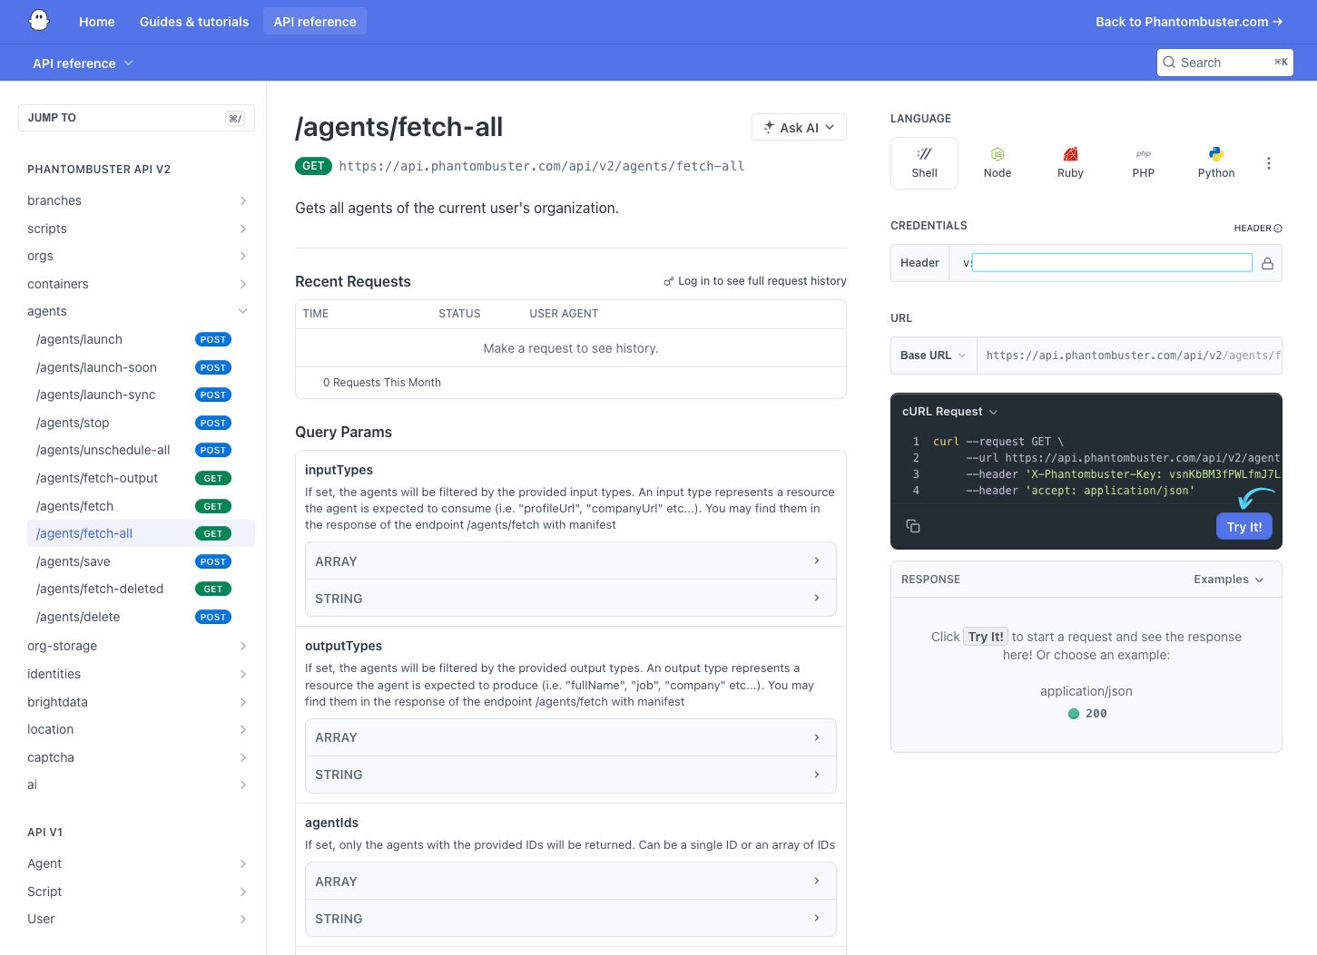Click the JUMP TO search box
1317x955 pixels.
click(x=136, y=118)
